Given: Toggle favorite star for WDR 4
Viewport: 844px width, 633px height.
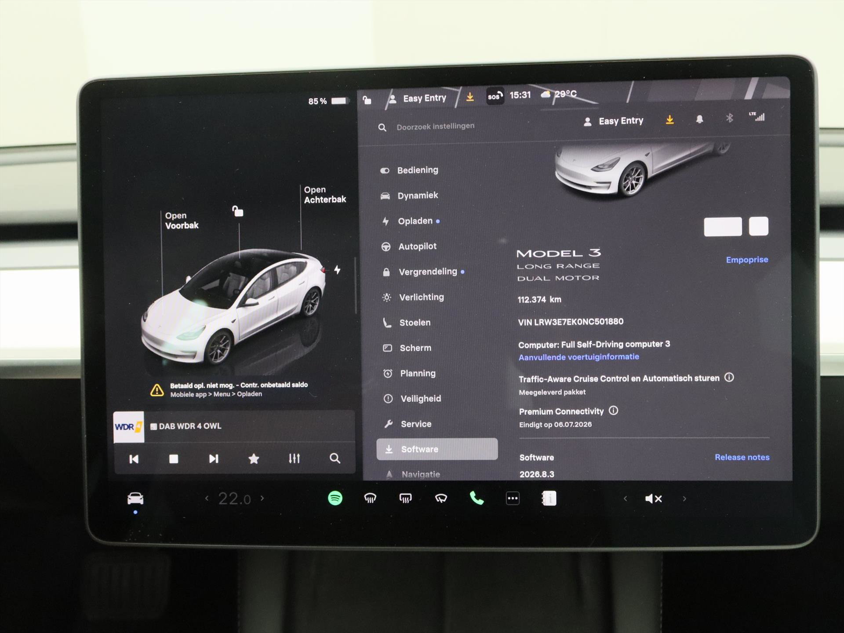Looking at the screenshot, I should tap(254, 459).
